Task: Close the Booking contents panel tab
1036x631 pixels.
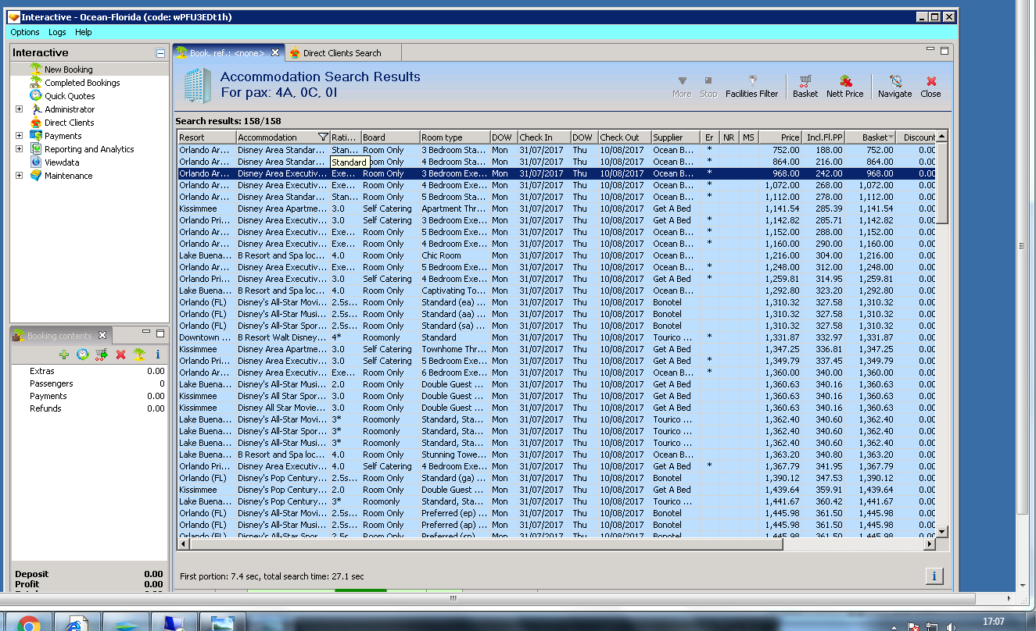Action: (102, 335)
